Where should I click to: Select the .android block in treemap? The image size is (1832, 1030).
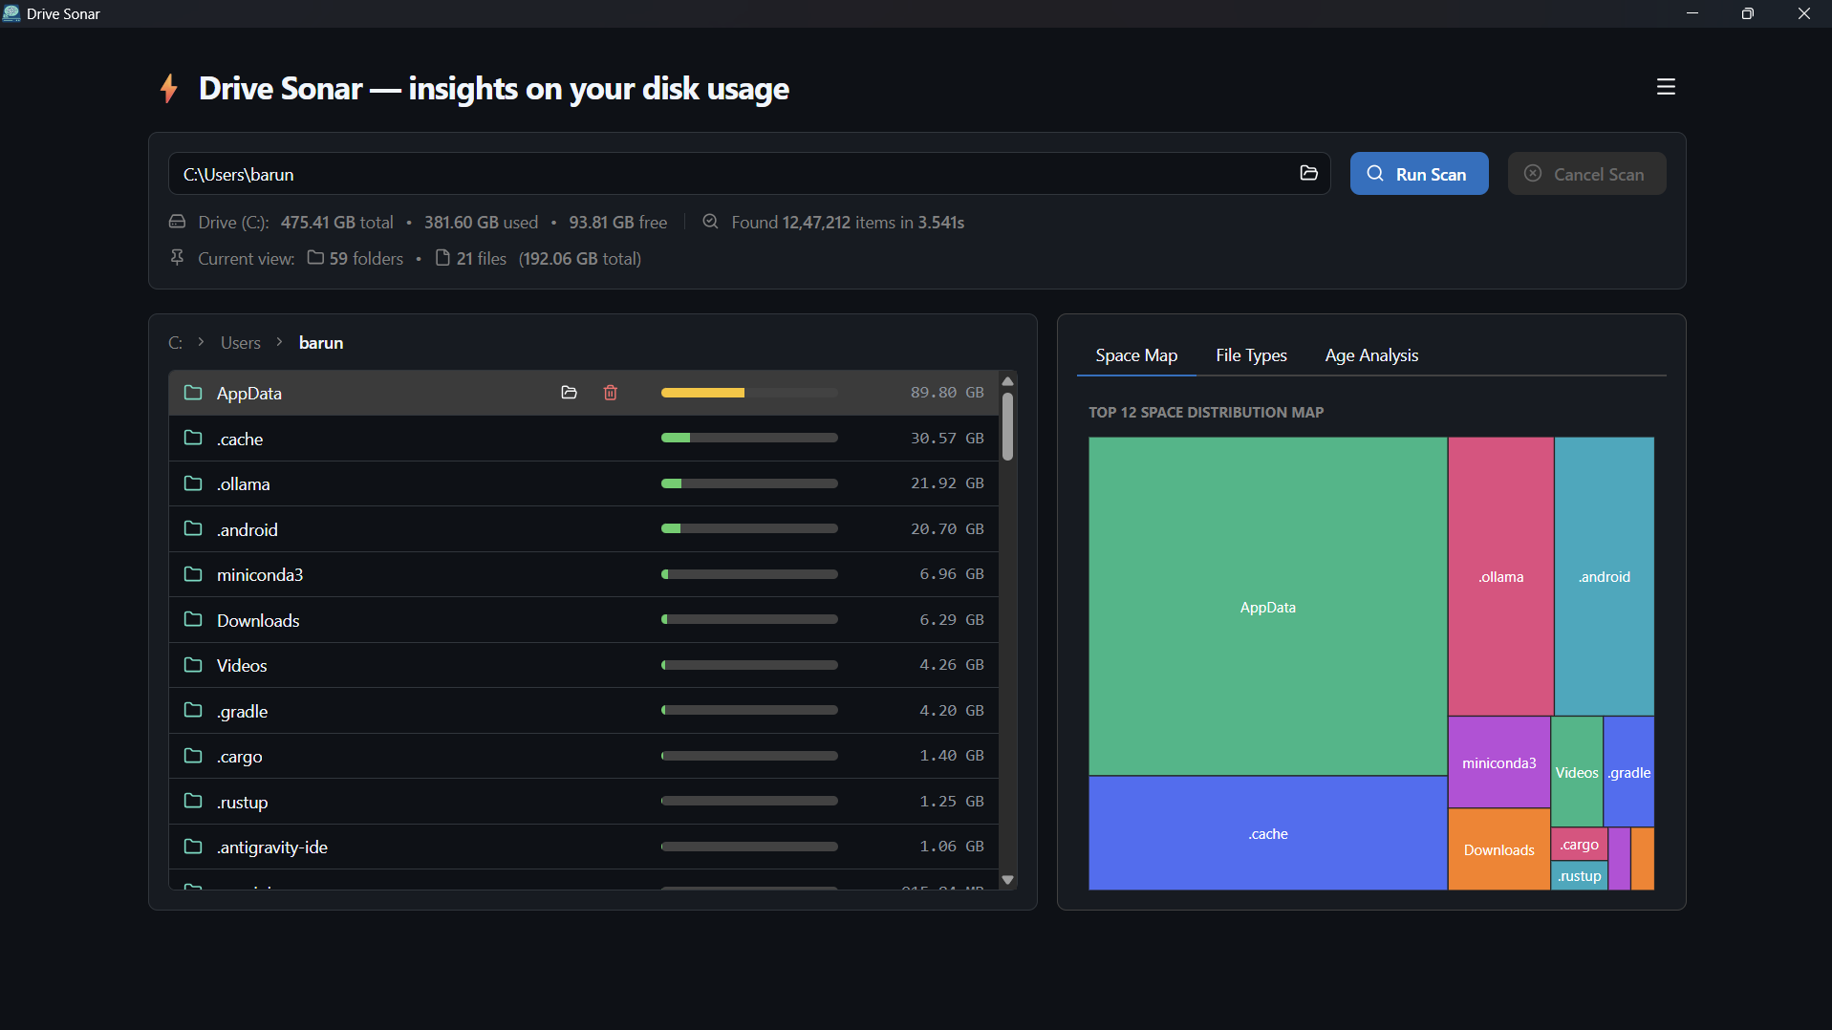pyautogui.click(x=1605, y=576)
